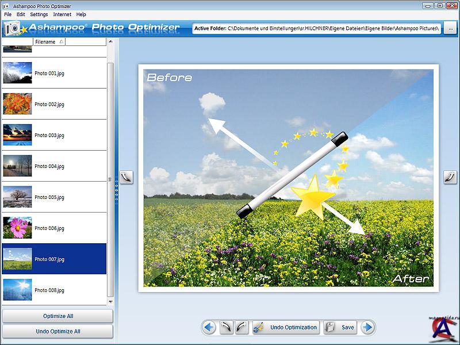
Task: Open the File menu
Action: (x=7, y=14)
